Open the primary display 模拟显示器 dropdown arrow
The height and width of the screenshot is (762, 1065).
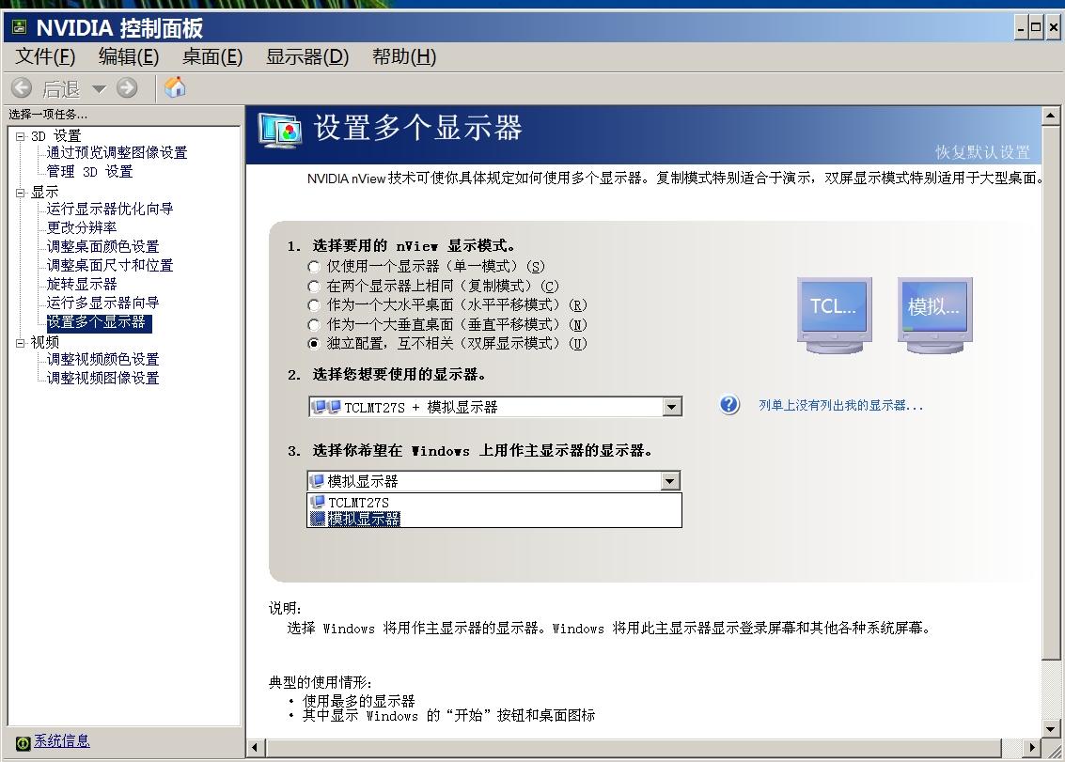point(670,481)
